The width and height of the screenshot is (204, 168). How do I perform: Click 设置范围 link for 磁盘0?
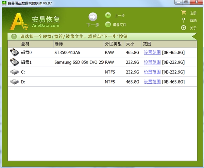click(x=152, y=53)
